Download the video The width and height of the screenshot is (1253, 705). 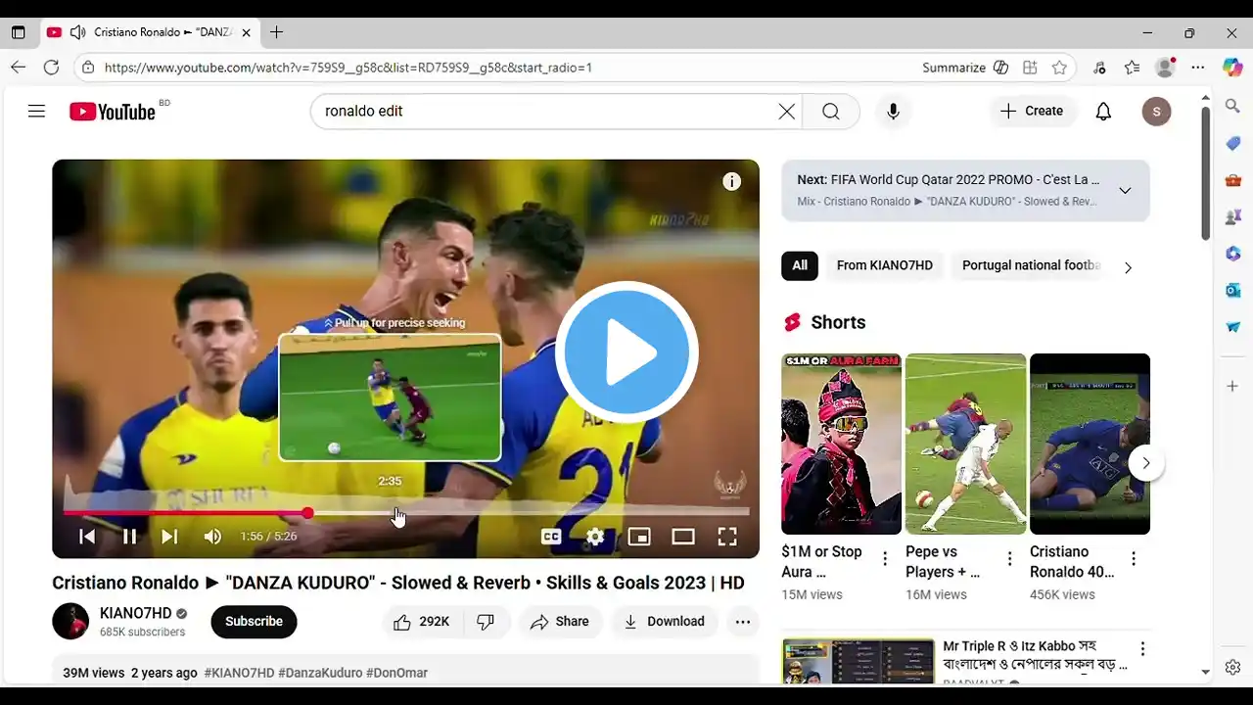pos(664,622)
